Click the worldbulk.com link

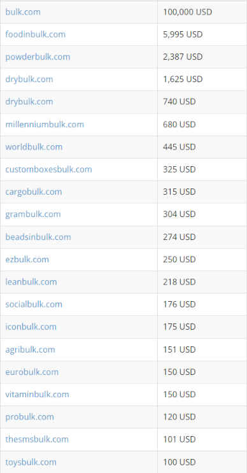[x=34, y=147]
